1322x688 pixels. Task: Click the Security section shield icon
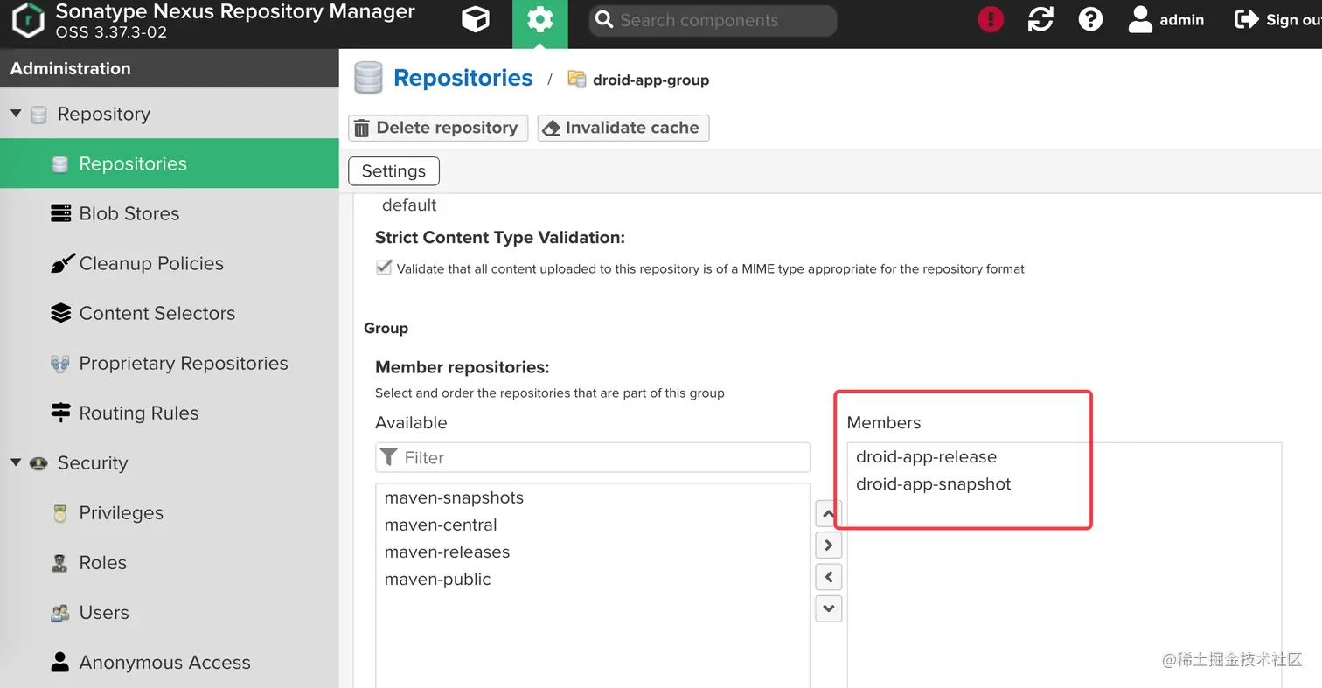point(38,463)
